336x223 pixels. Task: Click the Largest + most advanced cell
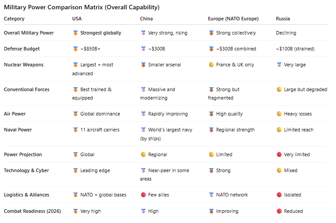click(x=93, y=69)
